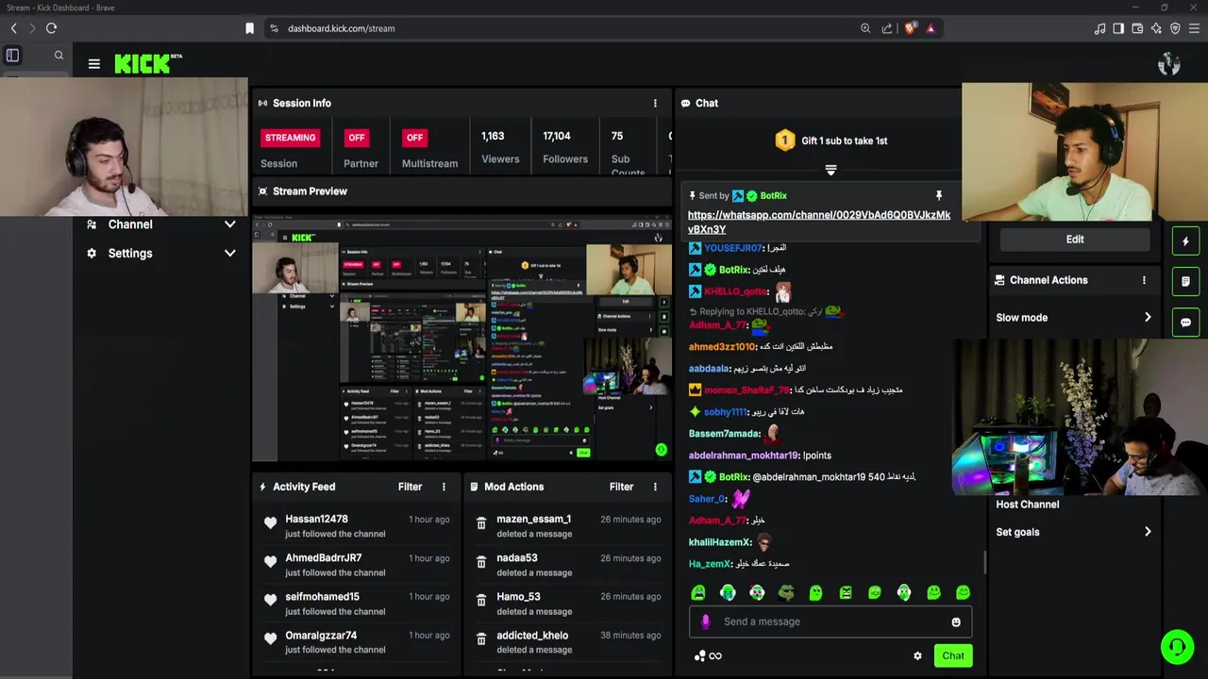Click AhmedBadrrJR7 in activity feed
The image size is (1208, 679).
click(323, 557)
